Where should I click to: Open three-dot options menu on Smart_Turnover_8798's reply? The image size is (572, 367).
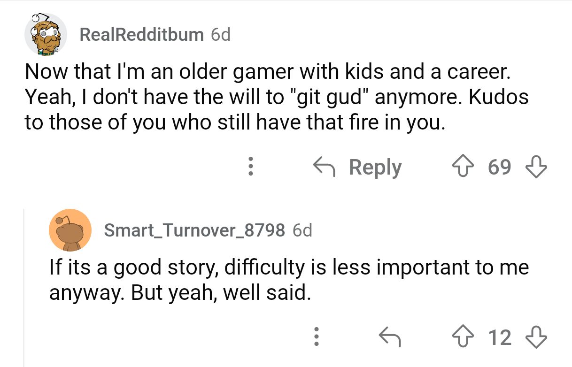click(317, 337)
